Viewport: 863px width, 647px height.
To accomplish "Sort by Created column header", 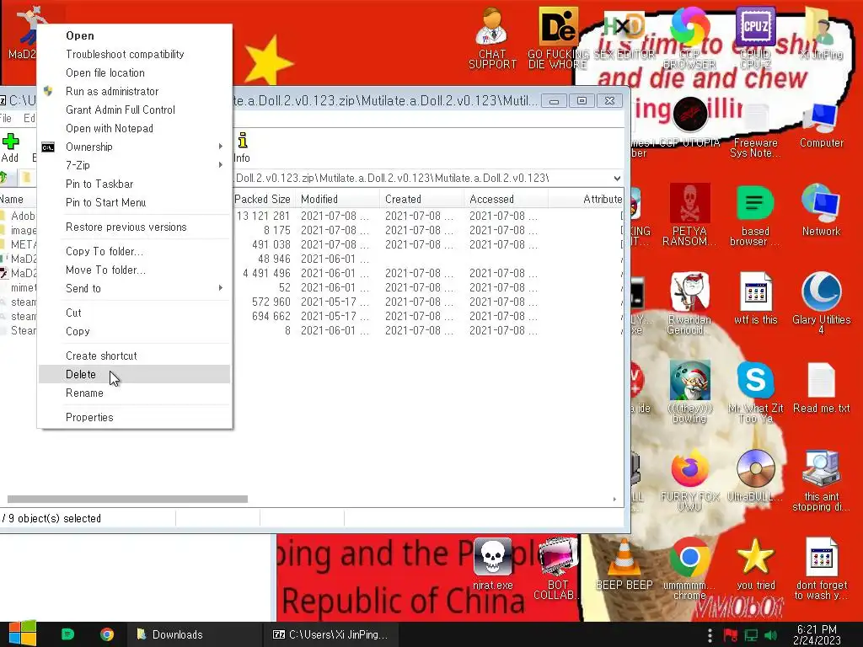I will [421, 199].
